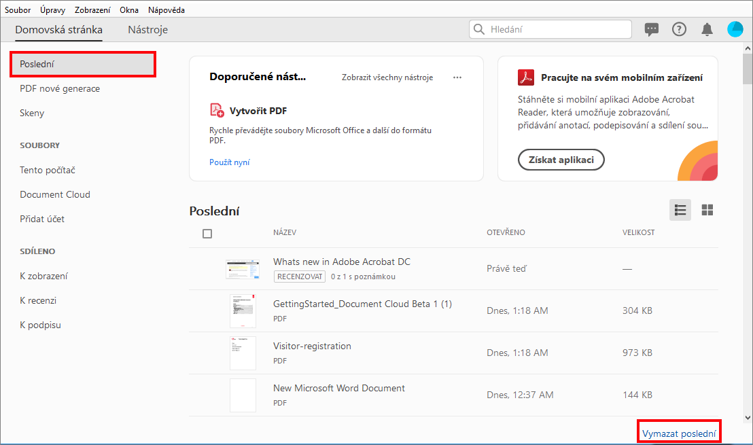
Task: Open the chat messages icon
Action: 652,29
